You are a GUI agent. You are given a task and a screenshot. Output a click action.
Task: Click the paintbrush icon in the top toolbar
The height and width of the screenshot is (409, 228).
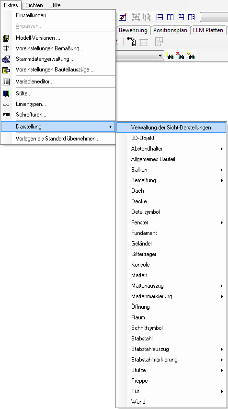[122, 17]
